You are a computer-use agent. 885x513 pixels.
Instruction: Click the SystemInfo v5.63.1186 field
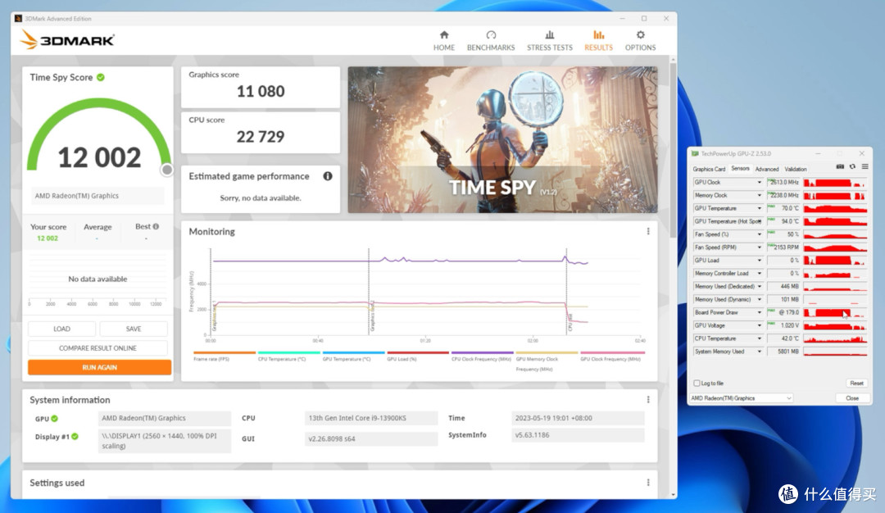tap(578, 435)
